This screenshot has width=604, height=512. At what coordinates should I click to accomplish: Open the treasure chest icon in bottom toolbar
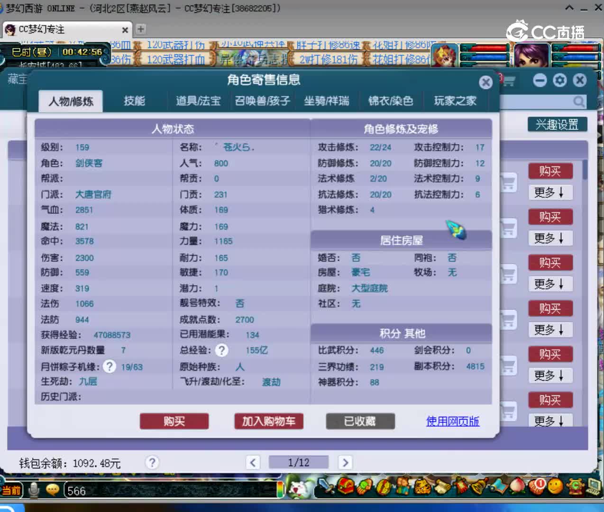[x=346, y=486]
